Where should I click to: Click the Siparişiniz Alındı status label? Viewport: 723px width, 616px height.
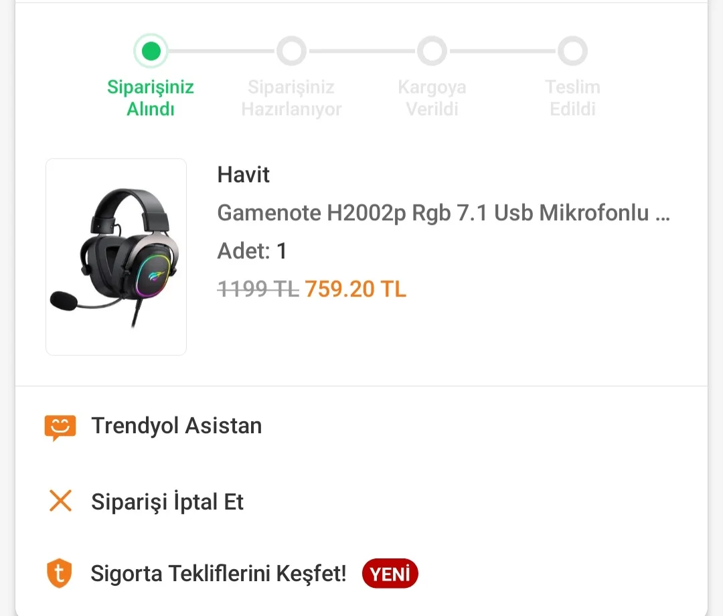tap(151, 98)
